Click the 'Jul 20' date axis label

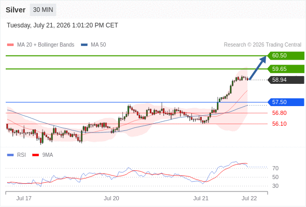pyautogui.click(x=112, y=198)
